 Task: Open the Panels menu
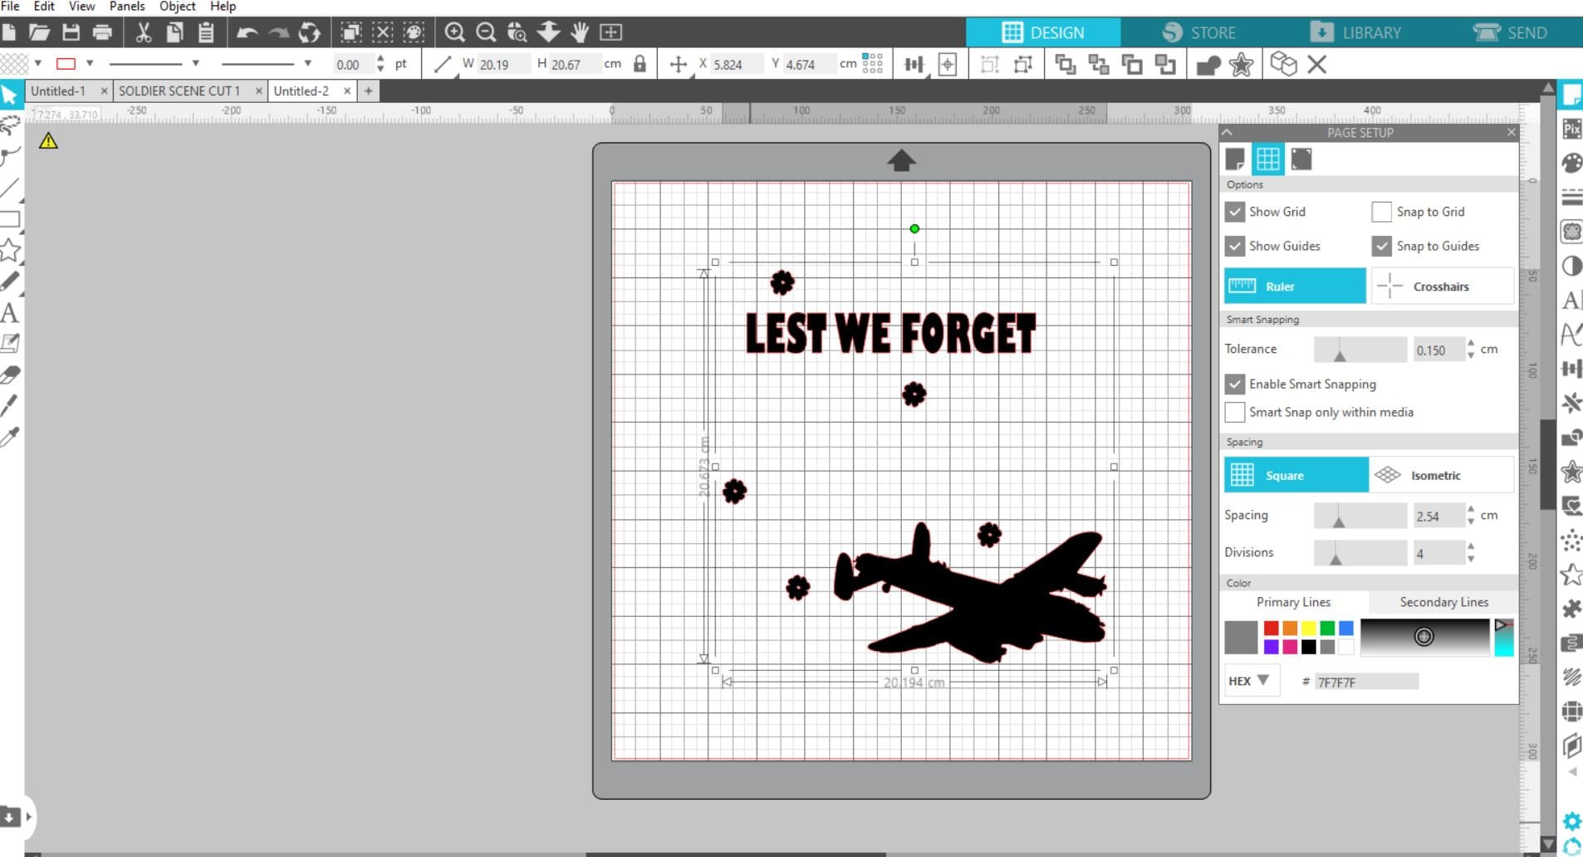[x=127, y=7]
